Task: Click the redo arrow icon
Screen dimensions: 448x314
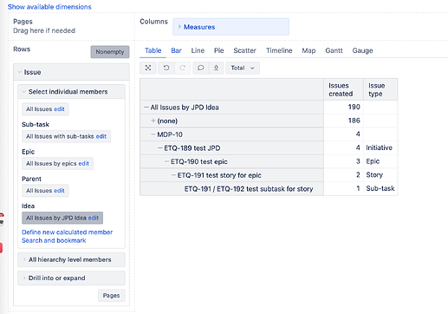Action: [x=182, y=68]
